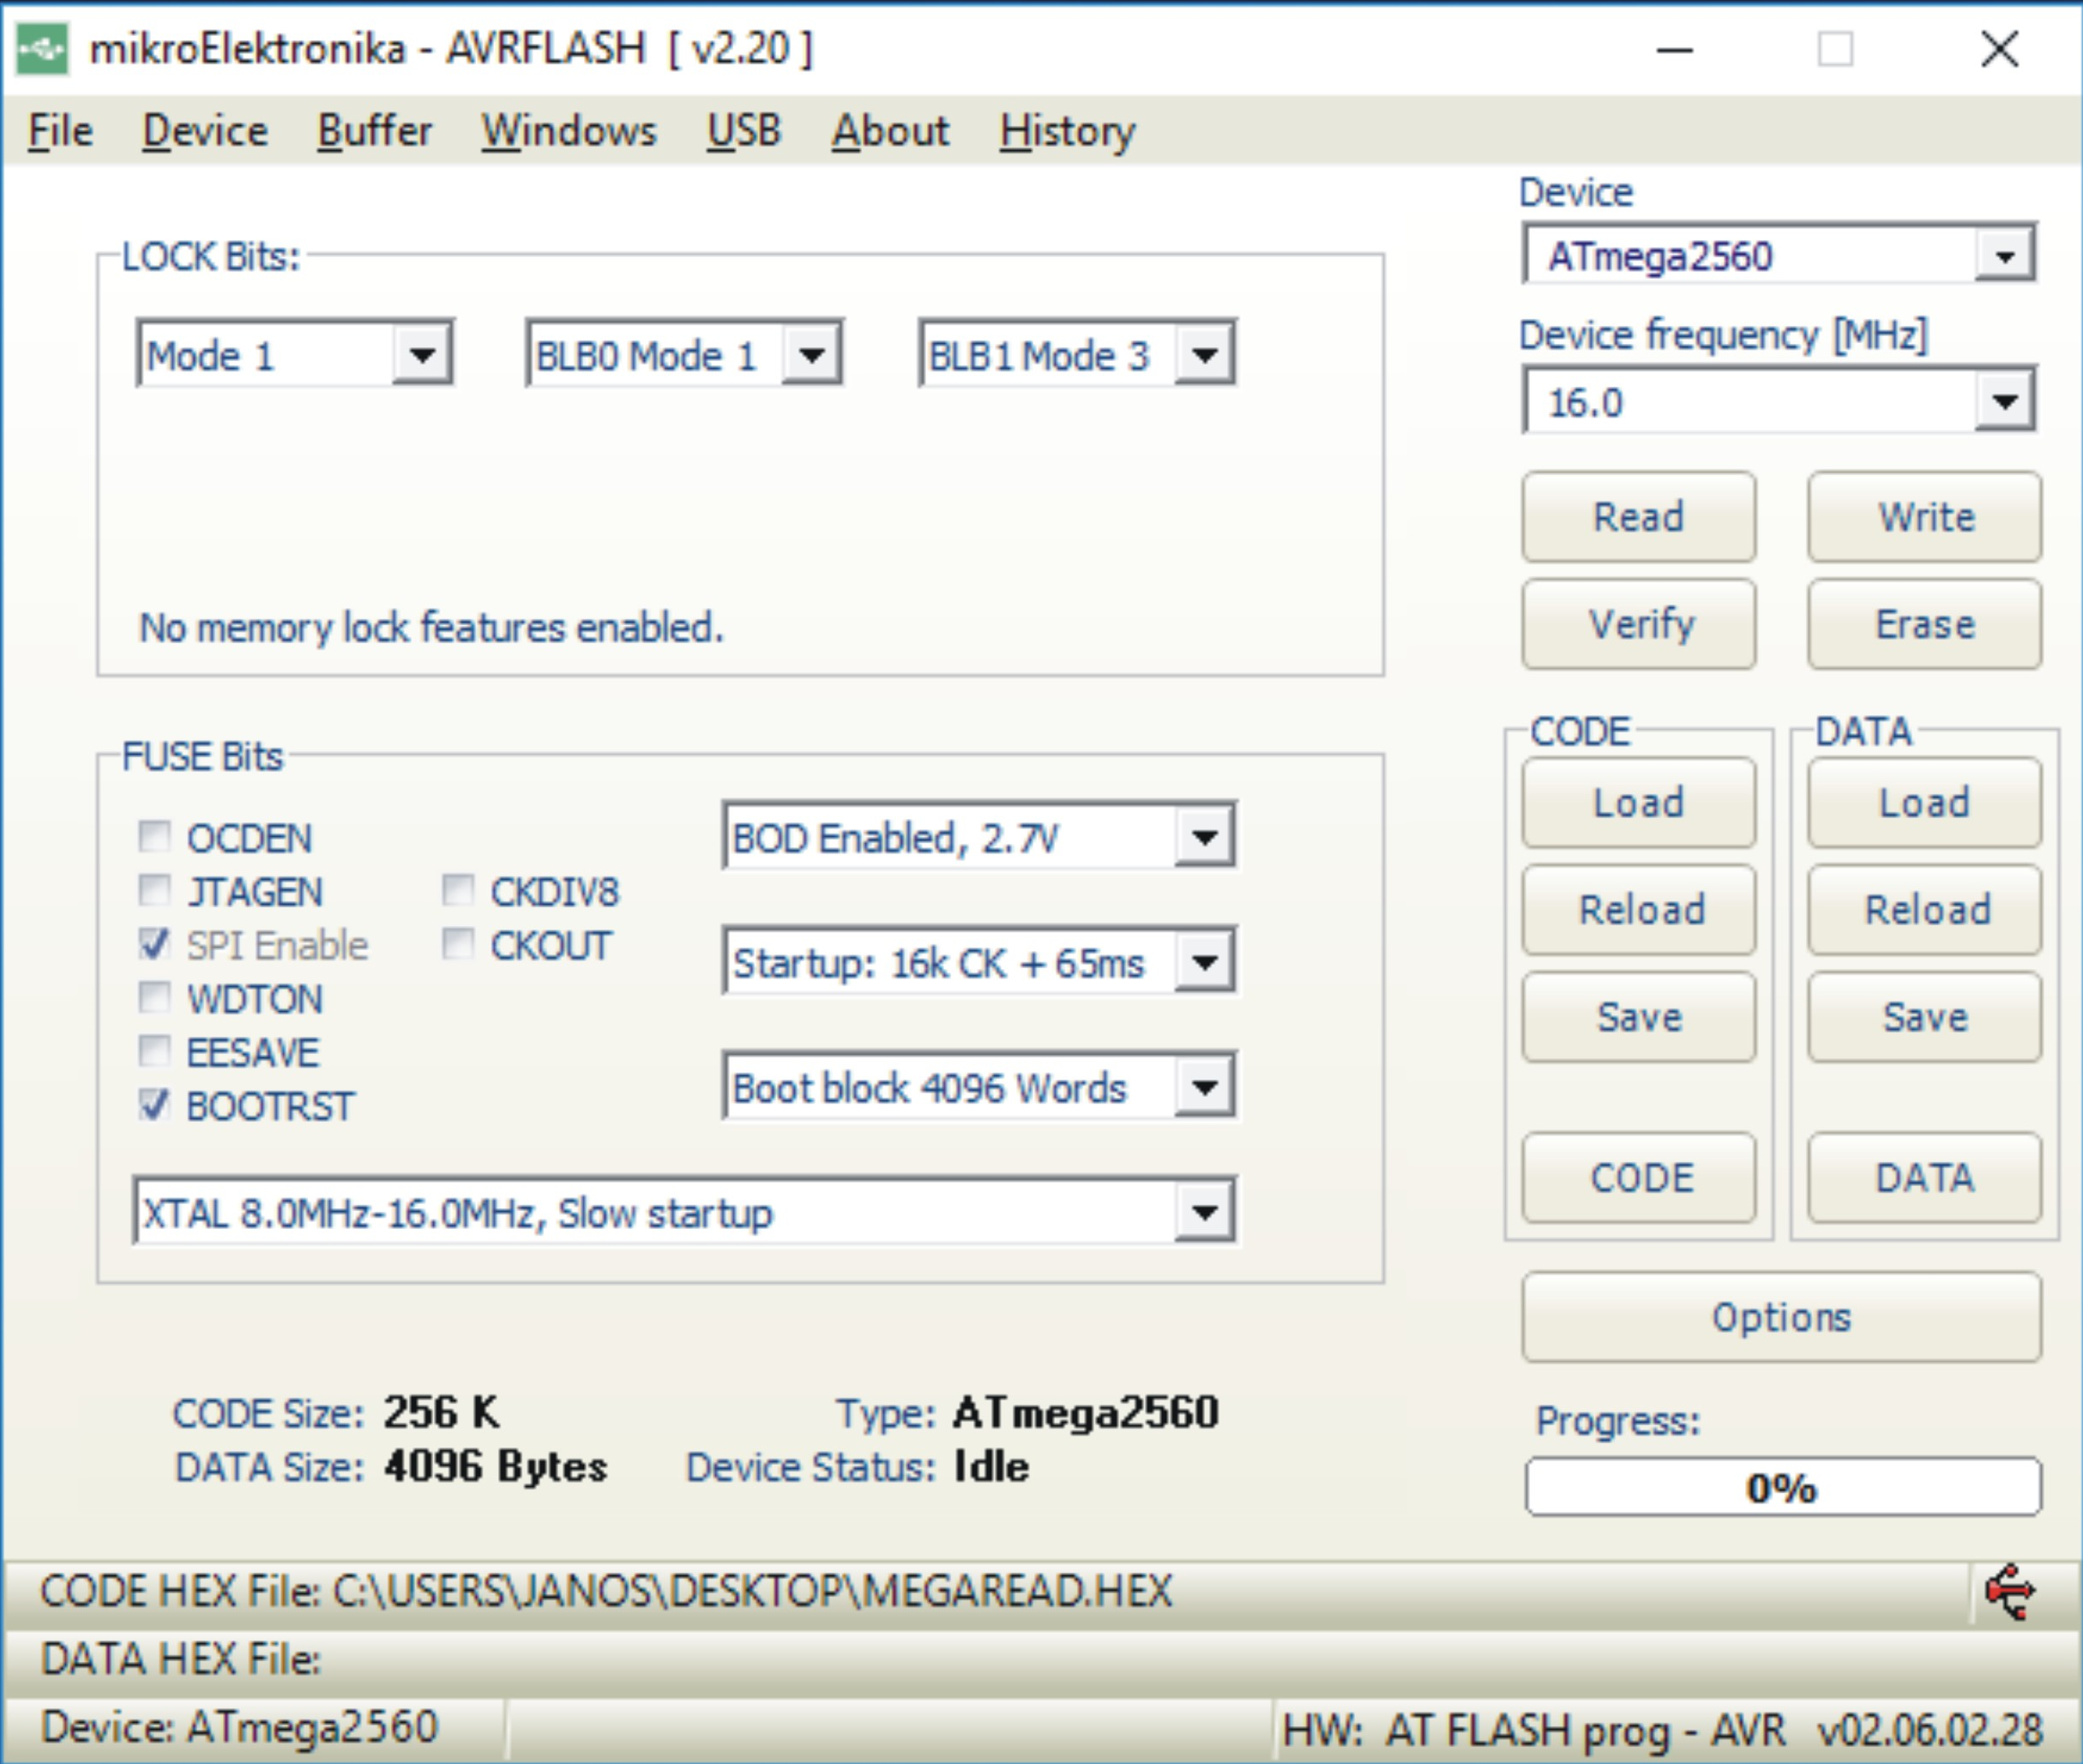Open the File menu
Viewport: 2083px width, 1764px height.
(x=60, y=131)
